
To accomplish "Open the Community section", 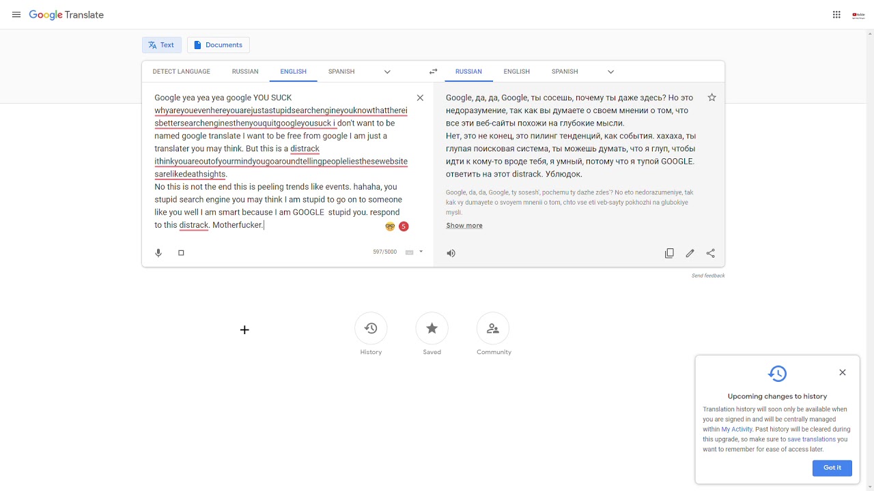I will pyautogui.click(x=493, y=329).
